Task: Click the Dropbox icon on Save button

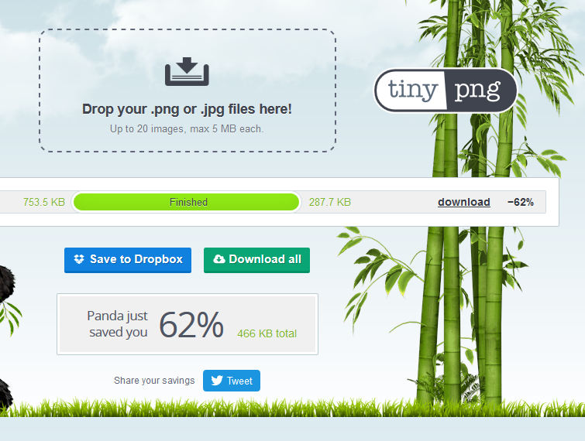Action: 79,259
